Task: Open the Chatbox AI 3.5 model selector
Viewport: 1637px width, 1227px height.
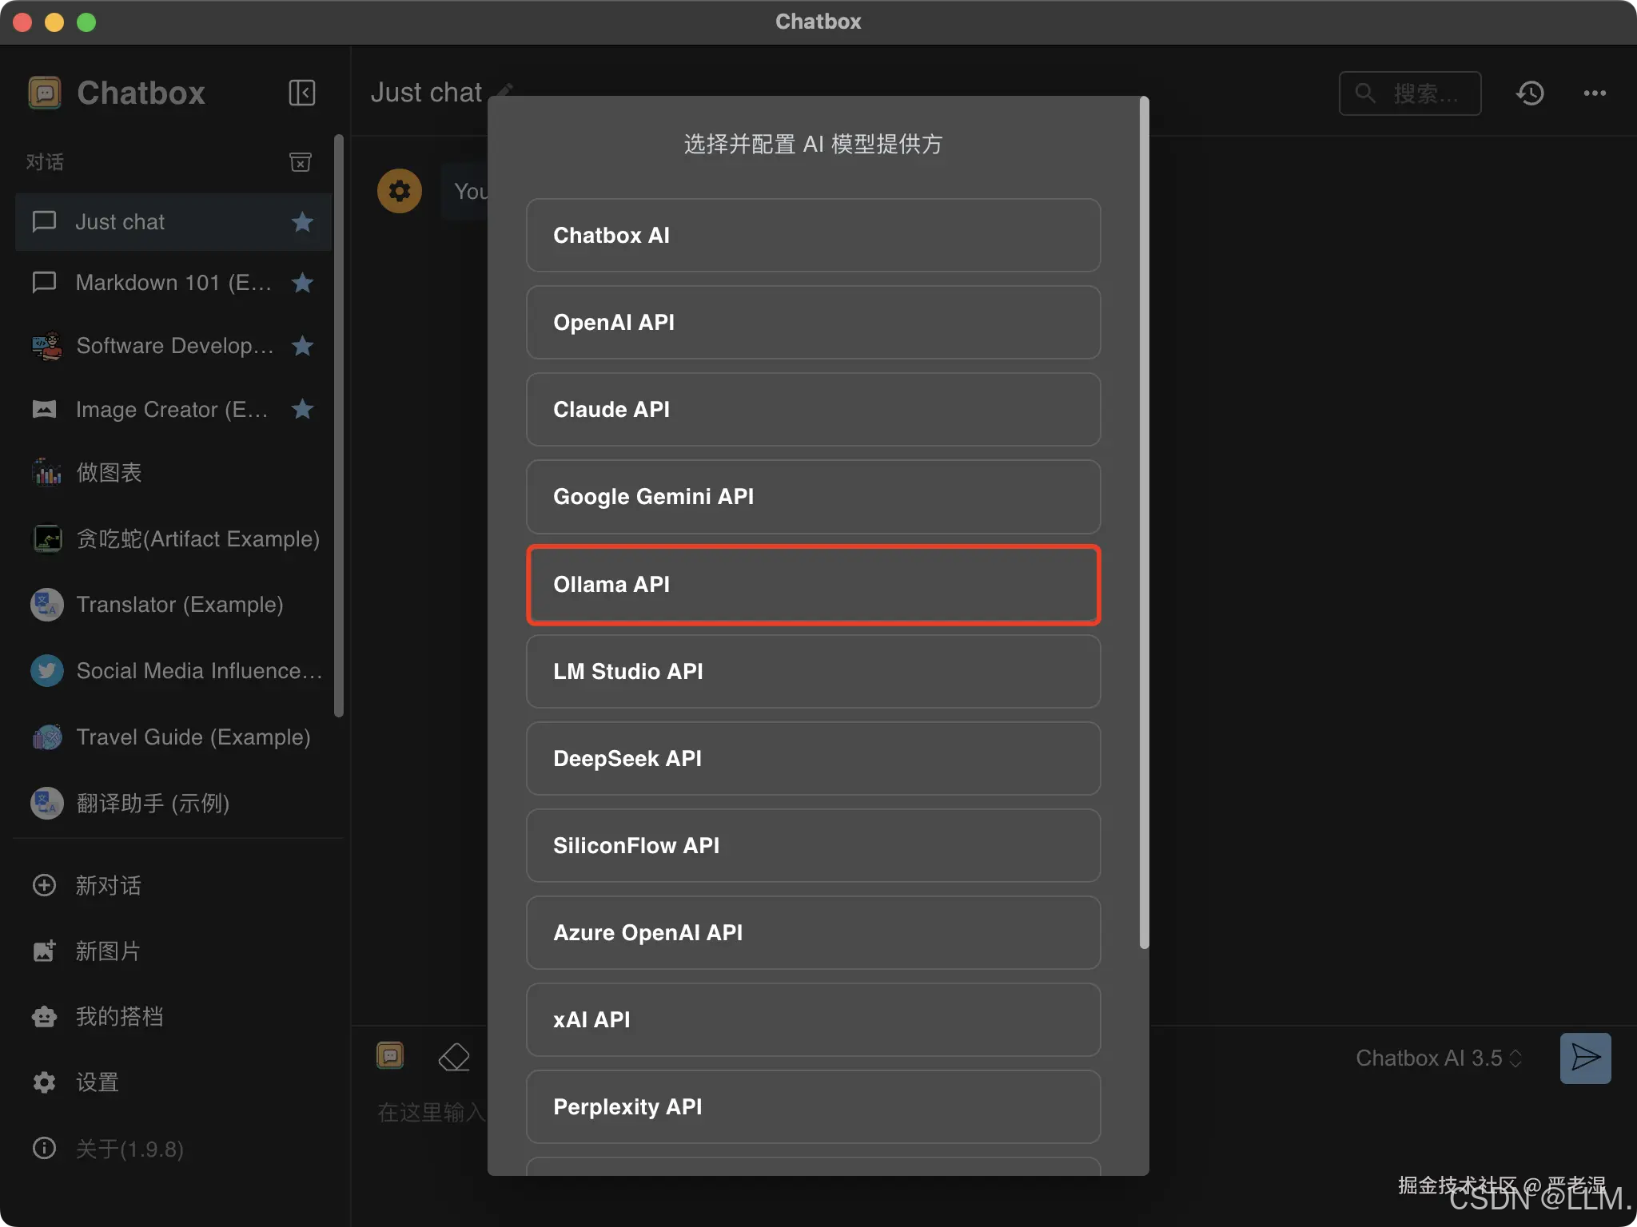Action: click(1438, 1058)
